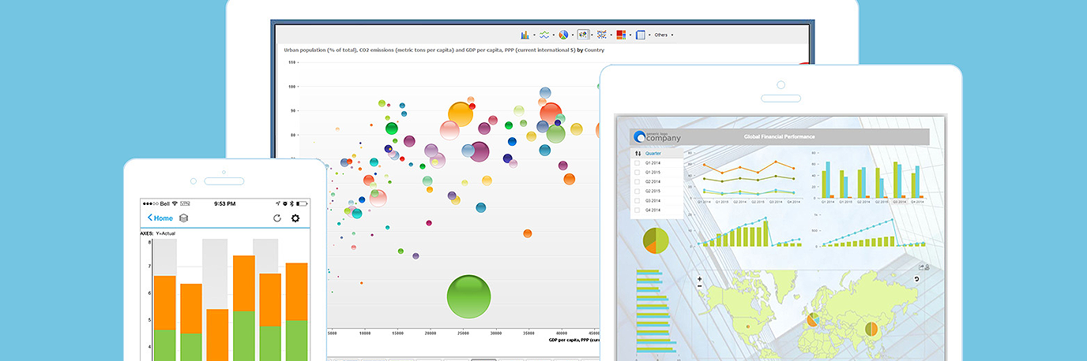
Task: Open the bubble chart dropdown arrow
Action: (592, 35)
